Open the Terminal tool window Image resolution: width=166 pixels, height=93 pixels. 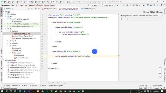pos(16,86)
